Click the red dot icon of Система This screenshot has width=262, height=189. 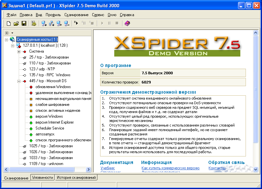tap(25, 52)
